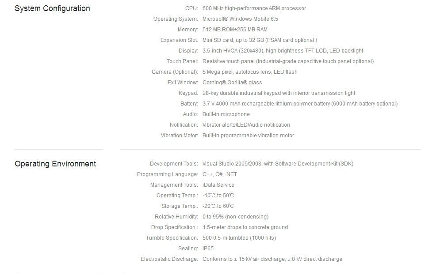Click the Memory 512 MB ROM value
Screen dimensions: 421x275
235,30
